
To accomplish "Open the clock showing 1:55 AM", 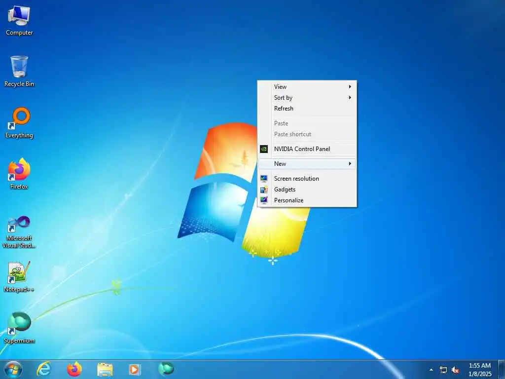I will tap(480, 370).
